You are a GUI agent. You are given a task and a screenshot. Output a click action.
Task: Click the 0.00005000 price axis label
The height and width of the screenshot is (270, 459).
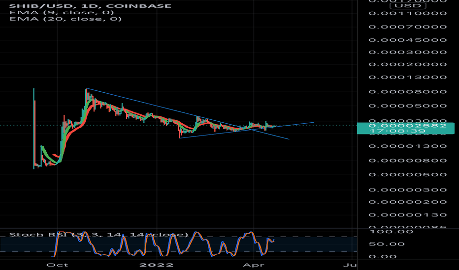[407, 106]
